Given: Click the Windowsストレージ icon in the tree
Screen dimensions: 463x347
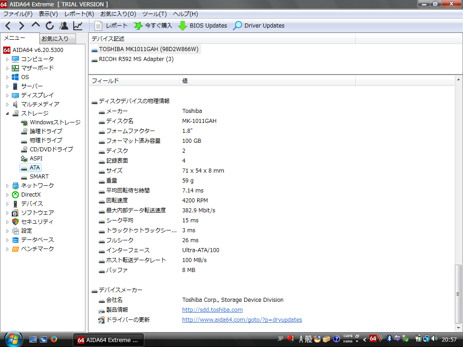Looking at the screenshot, I should click(24, 122).
